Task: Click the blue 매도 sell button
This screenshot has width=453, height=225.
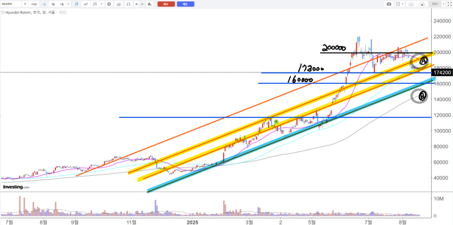Action: coord(185,4)
